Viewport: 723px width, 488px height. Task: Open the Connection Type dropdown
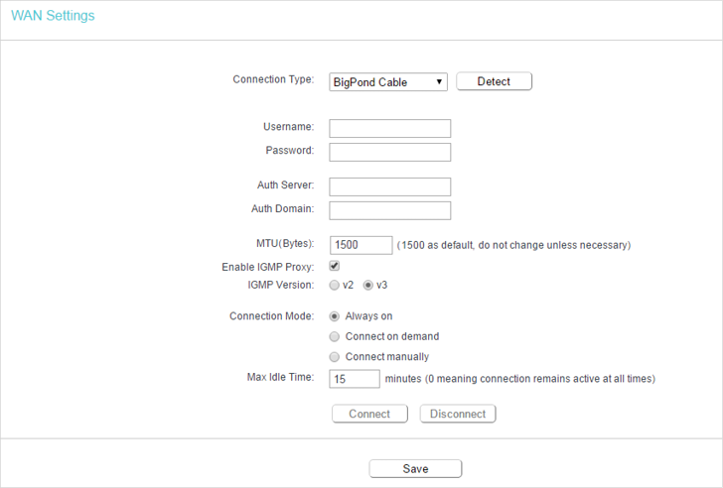(388, 82)
